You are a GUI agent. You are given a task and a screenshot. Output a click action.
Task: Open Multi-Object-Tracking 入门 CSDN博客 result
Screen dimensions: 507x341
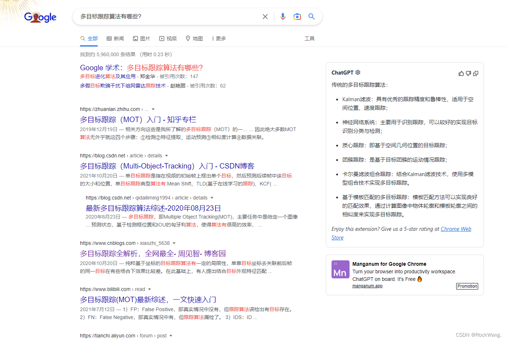[167, 166]
